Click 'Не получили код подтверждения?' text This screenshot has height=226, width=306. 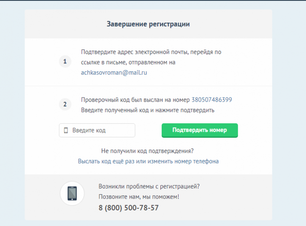(147, 151)
